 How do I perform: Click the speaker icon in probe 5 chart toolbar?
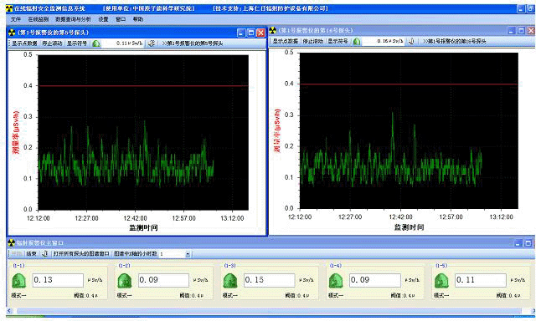(152, 43)
